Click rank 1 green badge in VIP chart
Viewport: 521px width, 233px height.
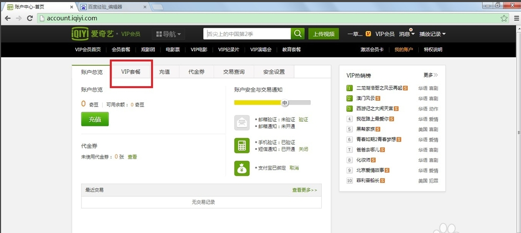pyautogui.click(x=349, y=88)
